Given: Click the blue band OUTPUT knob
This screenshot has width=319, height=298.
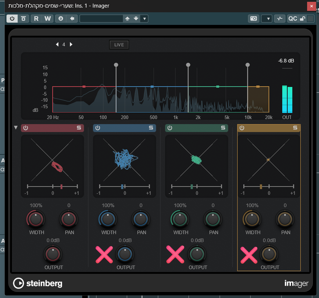Looking at the screenshot, I should click(125, 254).
